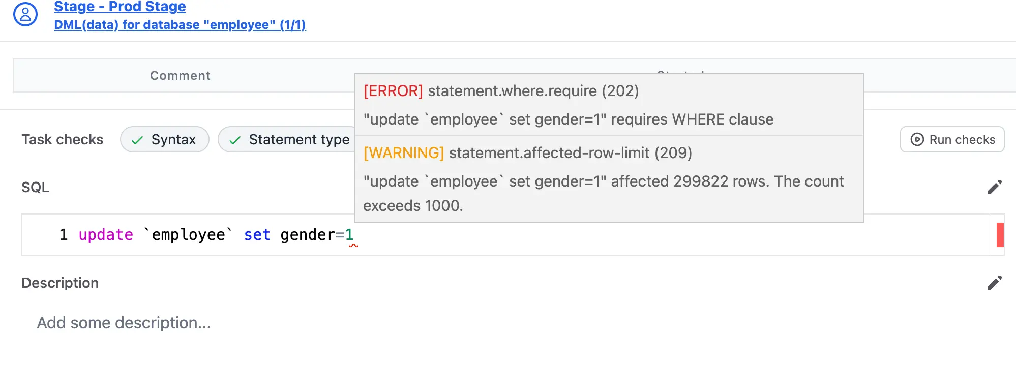Open DML(data) for database employee link

(x=180, y=25)
